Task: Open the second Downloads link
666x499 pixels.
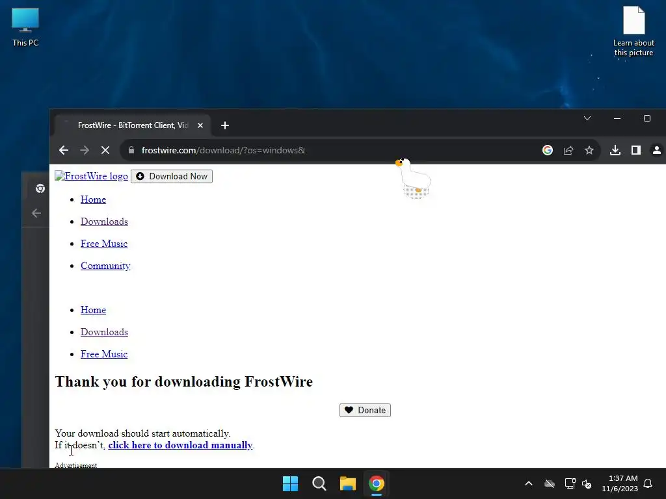Action: point(105,332)
